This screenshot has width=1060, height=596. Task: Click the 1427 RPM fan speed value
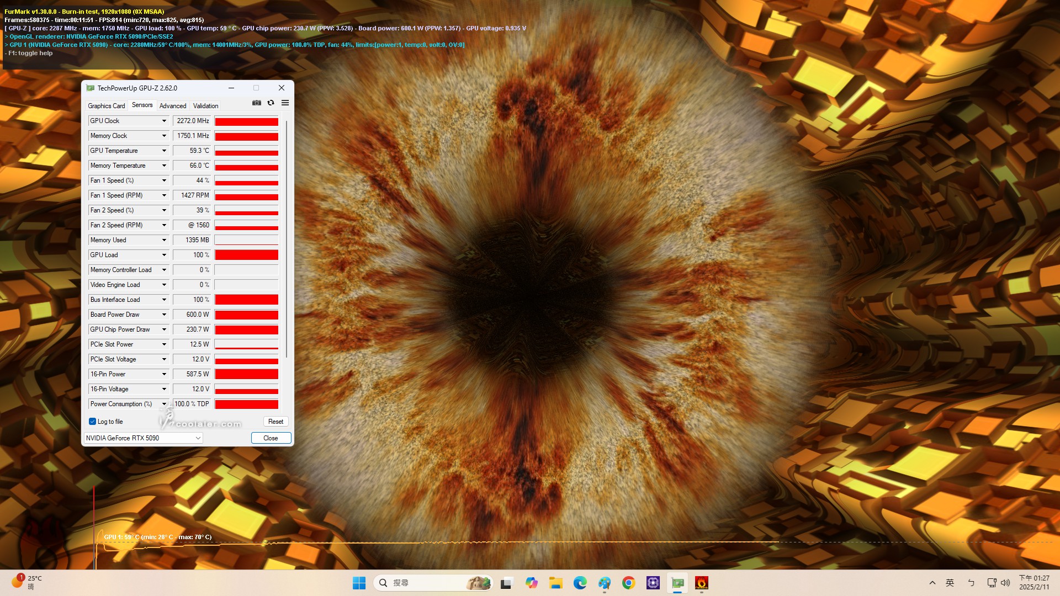[192, 195]
